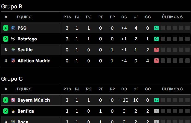
Task: Sort Grupo B by DG column header
Action: click(124, 17)
